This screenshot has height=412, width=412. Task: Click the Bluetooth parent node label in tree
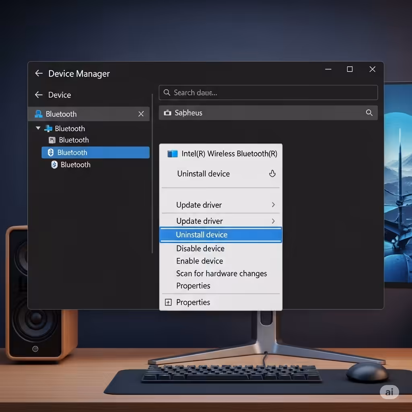70,128
